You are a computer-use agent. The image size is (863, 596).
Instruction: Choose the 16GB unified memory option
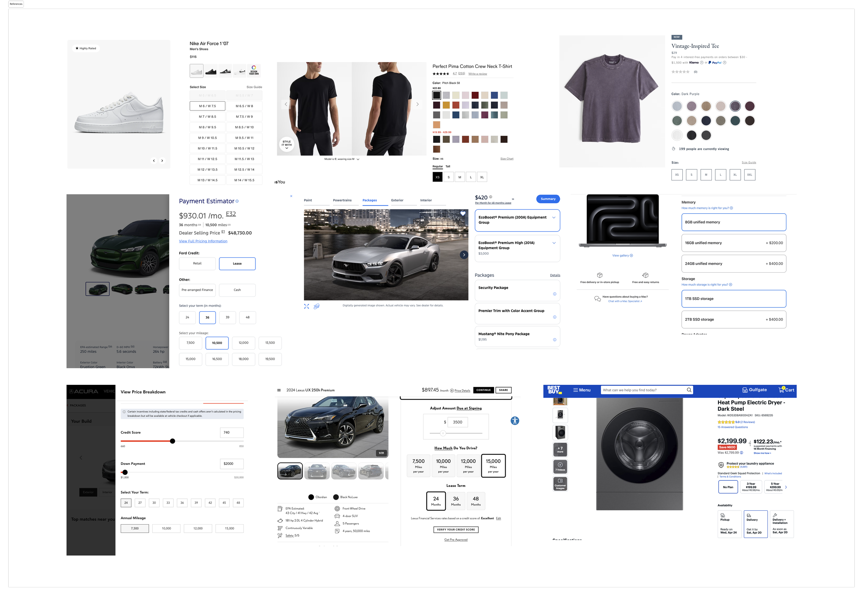(734, 243)
